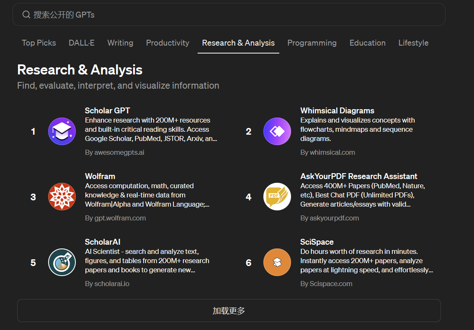Viewport: 474px width, 330px height.
Task: Switch to the Education tab
Action: pyautogui.click(x=368, y=43)
